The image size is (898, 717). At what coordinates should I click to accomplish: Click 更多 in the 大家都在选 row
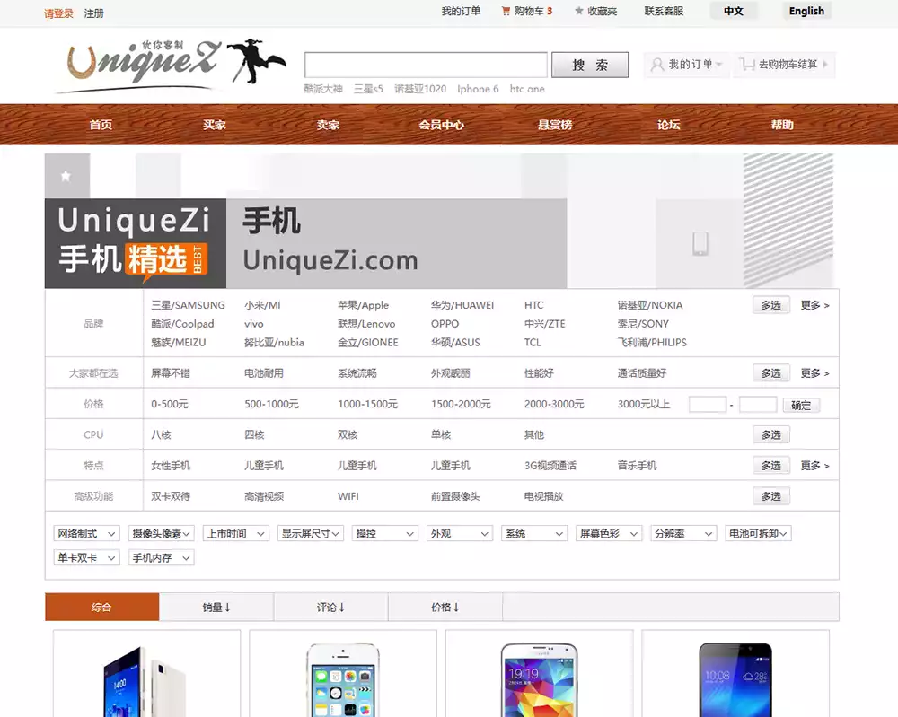coord(815,373)
